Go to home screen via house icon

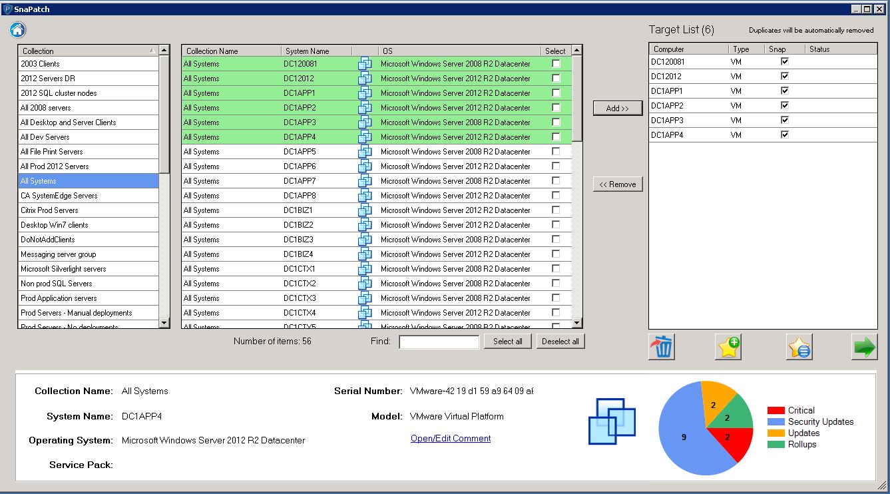18,30
